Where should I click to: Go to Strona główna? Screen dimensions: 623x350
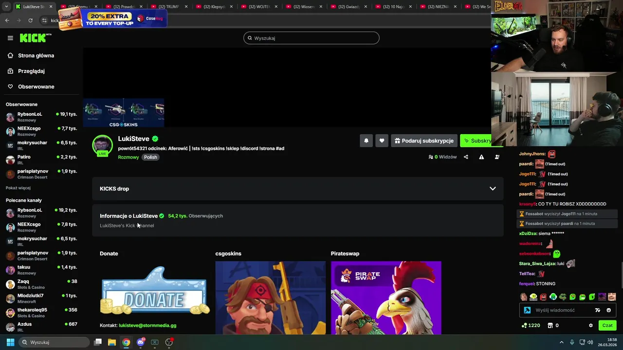coord(36,55)
